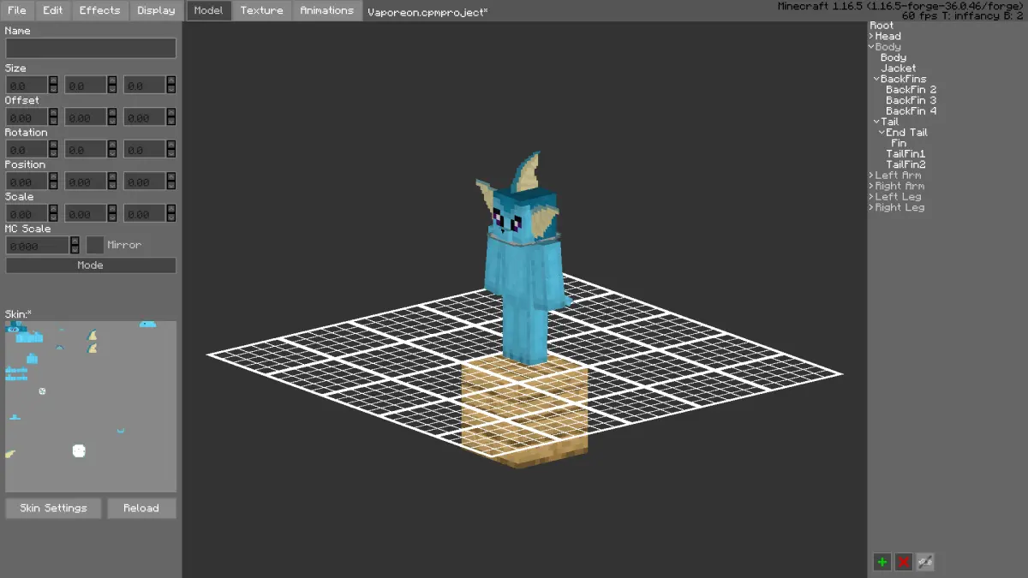The height and width of the screenshot is (578, 1028).
Task: Select the End Tail tree item
Action: 906,133
